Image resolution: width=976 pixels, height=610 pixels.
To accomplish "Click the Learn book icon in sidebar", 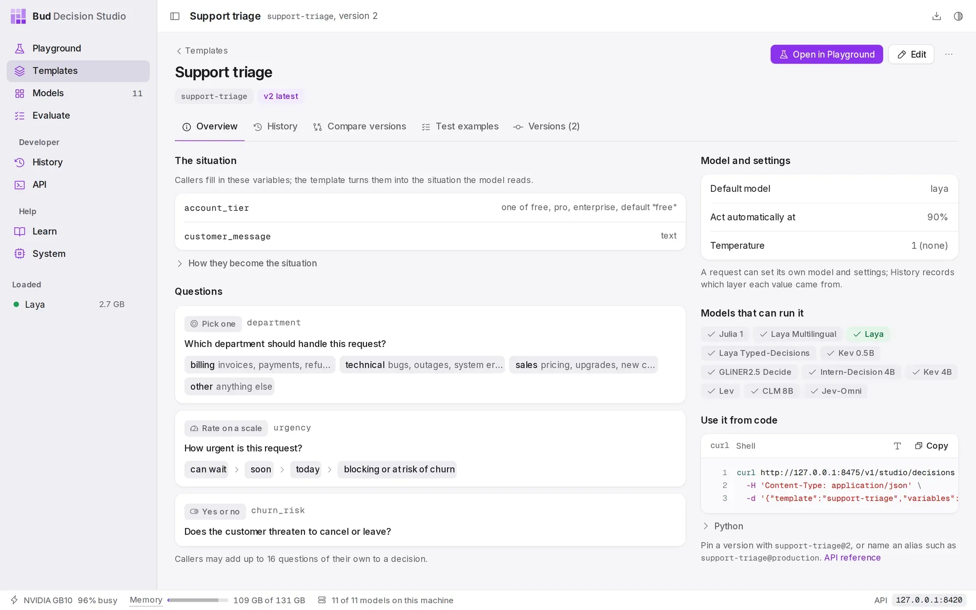I will pyautogui.click(x=20, y=232).
